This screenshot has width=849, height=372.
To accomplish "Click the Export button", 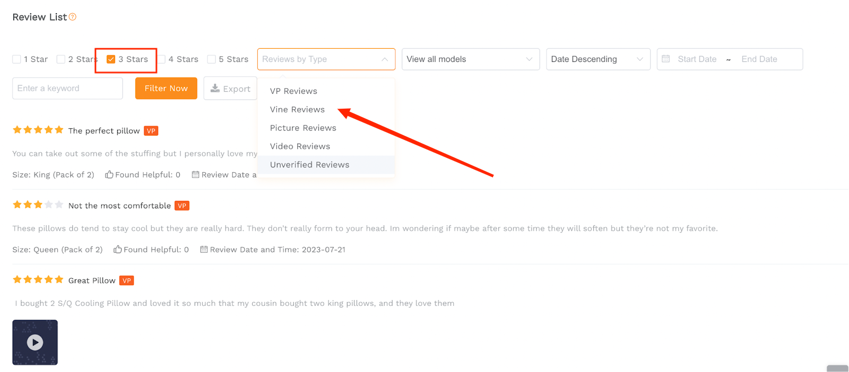I will pyautogui.click(x=230, y=88).
